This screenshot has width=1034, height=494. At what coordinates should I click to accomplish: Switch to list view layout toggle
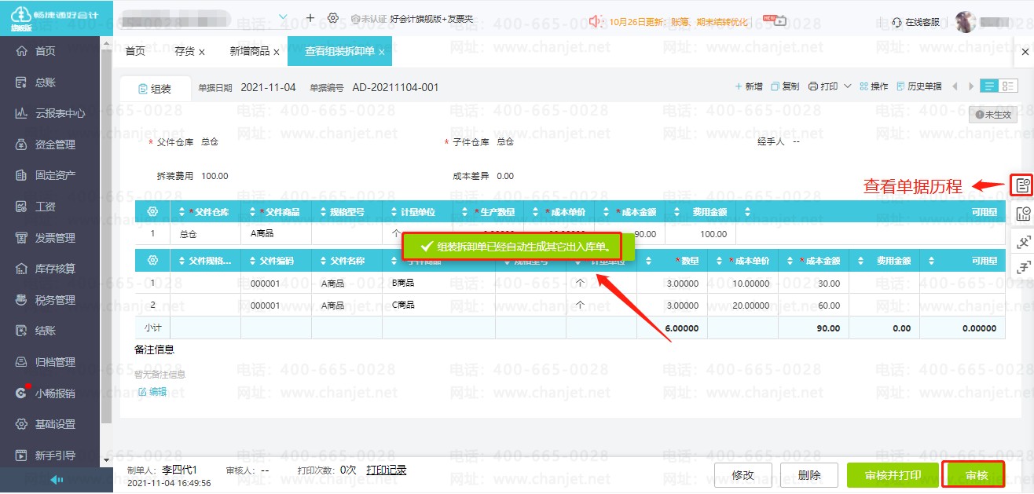(x=988, y=86)
